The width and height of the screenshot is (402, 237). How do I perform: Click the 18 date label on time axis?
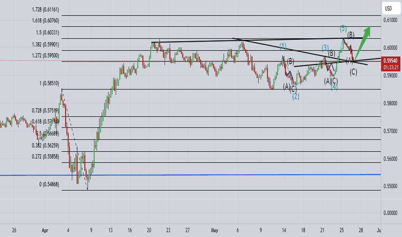coord(303,231)
